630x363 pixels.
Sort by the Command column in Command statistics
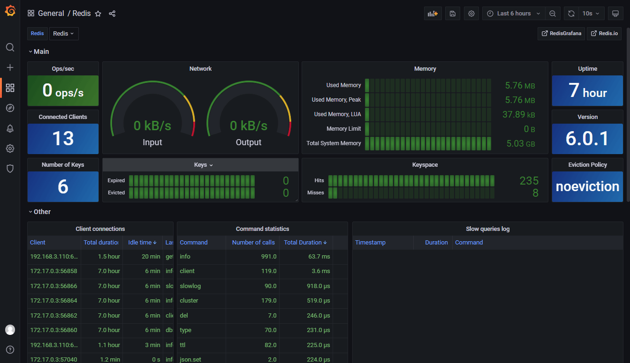tap(194, 242)
